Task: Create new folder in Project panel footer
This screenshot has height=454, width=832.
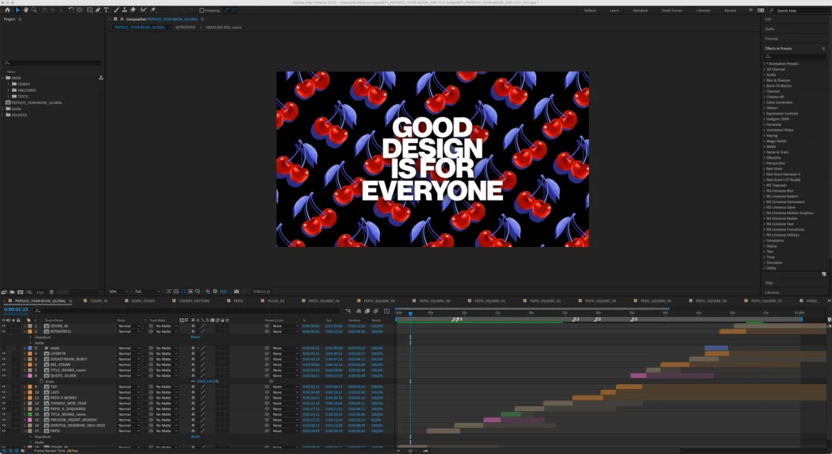Action: 12,292
